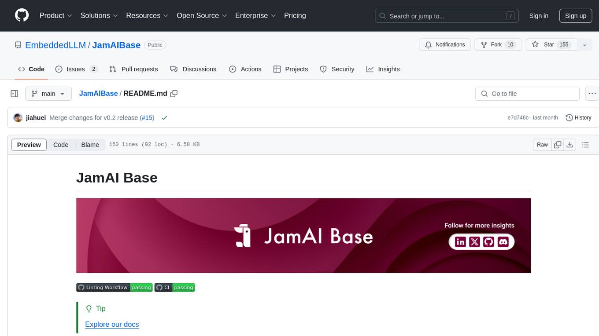The image size is (599, 336).
Task: View the commit status checkmark
Action: [164, 118]
